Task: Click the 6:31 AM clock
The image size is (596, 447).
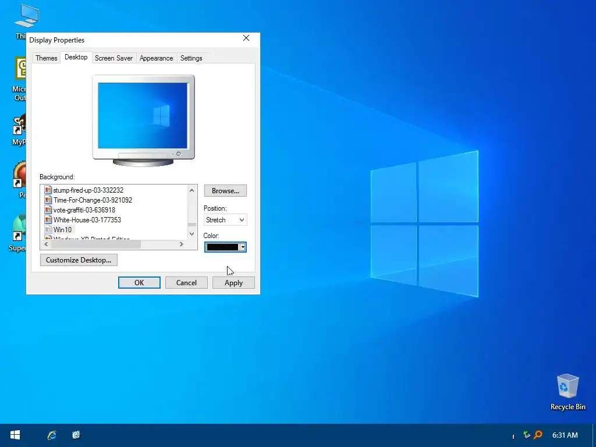Action: (x=565, y=435)
